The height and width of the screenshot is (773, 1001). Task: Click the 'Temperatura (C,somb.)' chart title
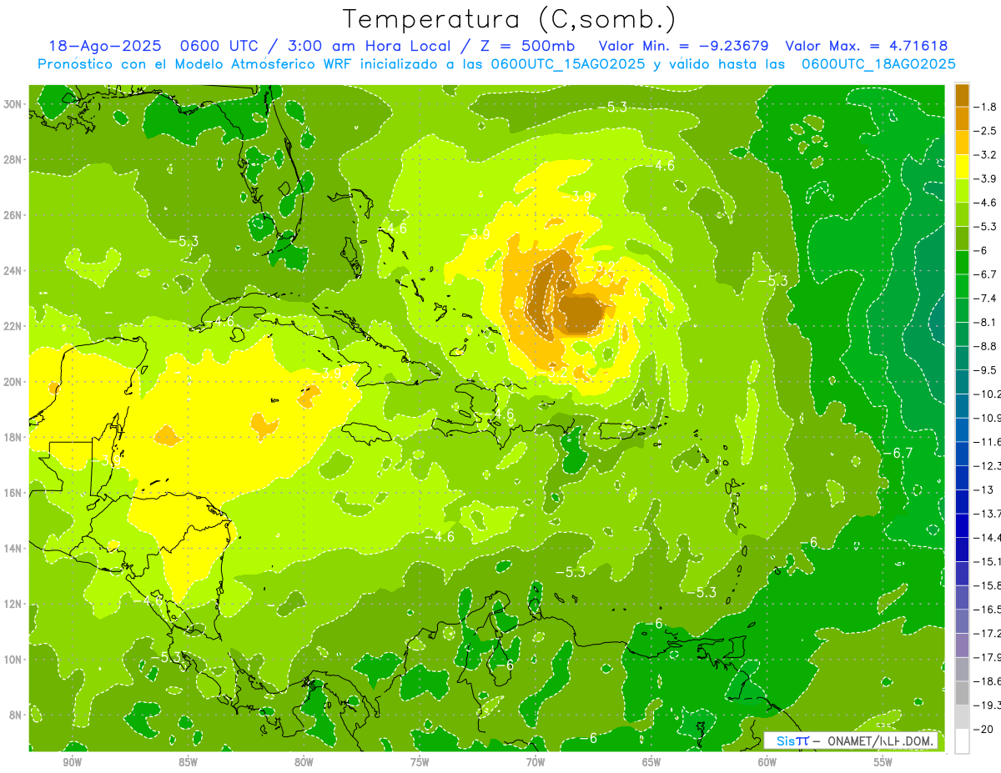[509, 20]
